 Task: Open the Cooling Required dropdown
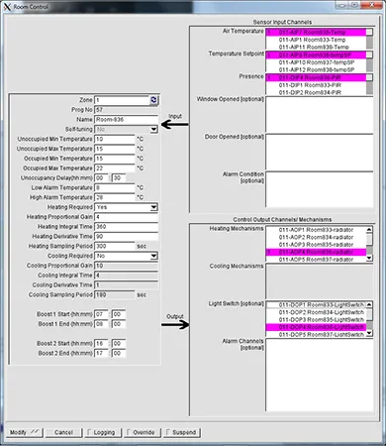point(153,256)
